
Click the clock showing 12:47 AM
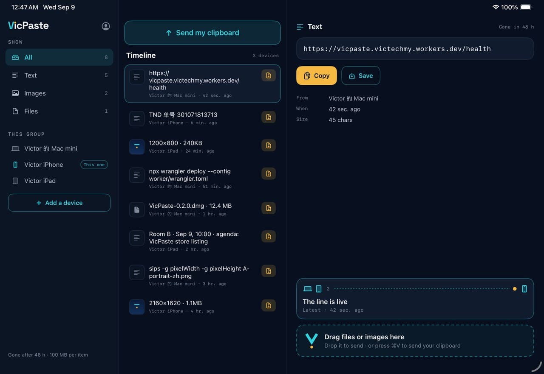coord(25,7)
